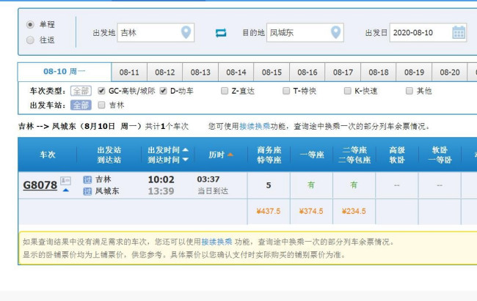Check Z-直达 checkbox
The image size is (477, 301).
click(225, 91)
